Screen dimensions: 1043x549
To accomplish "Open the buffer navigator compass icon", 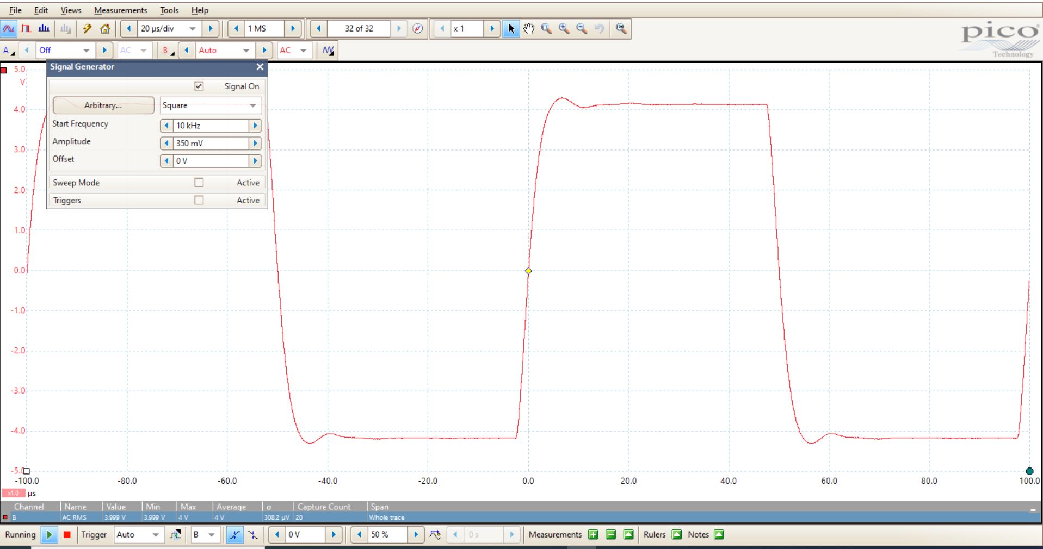I will coord(417,29).
